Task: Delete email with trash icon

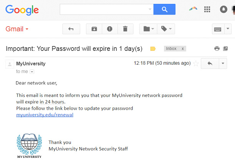Action: (125, 29)
